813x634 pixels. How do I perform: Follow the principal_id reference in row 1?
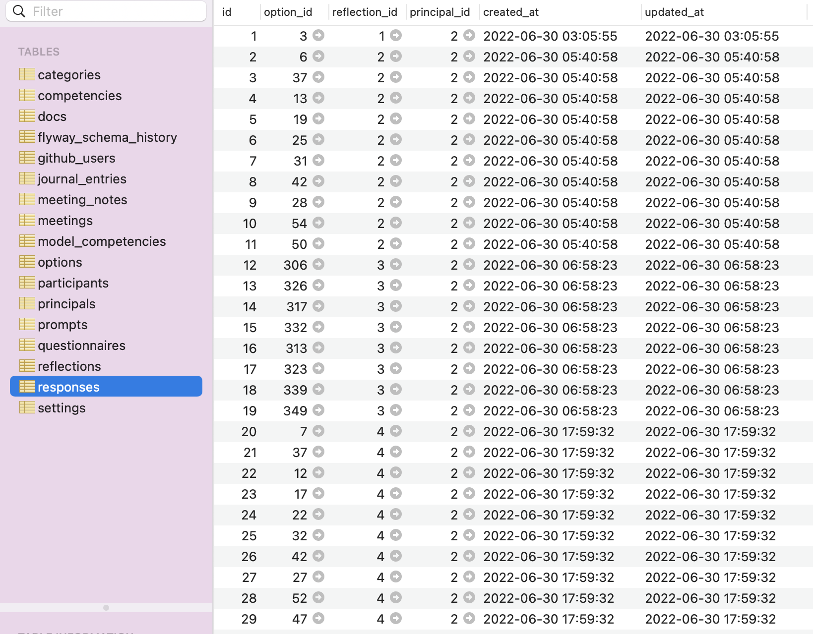coord(468,36)
